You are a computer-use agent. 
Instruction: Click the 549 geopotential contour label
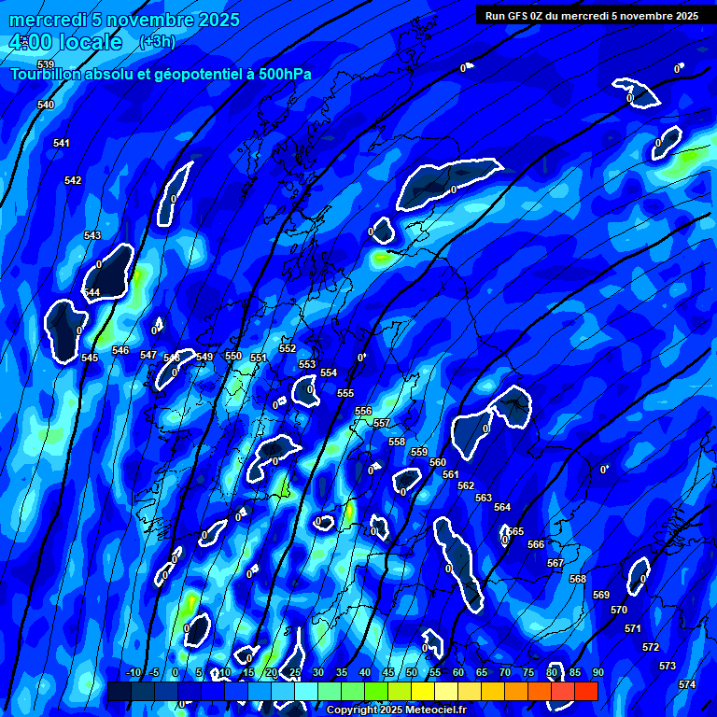click(x=204, y=358)
